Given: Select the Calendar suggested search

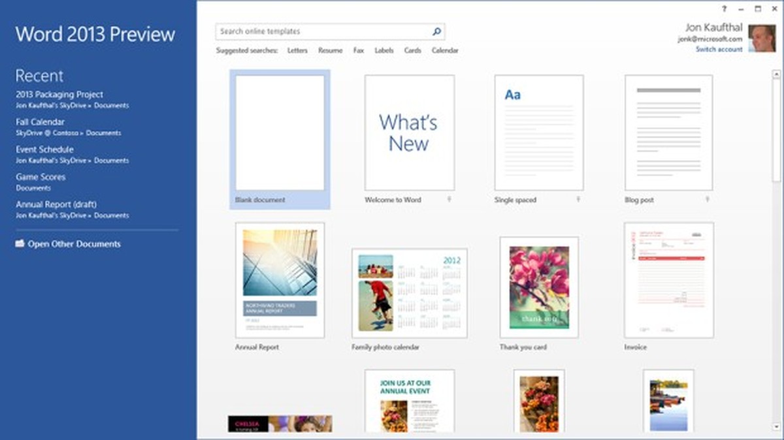Looking at the screenshot, I should [x=445, y=50].
